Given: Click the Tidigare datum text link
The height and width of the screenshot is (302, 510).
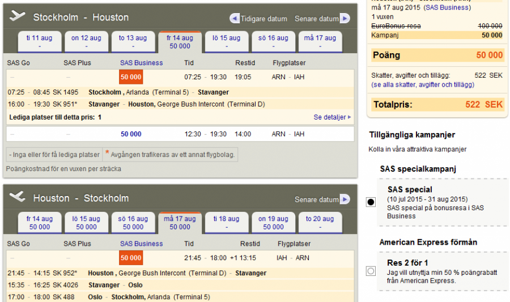Looking at the screenshot, I should pos(264,19).
